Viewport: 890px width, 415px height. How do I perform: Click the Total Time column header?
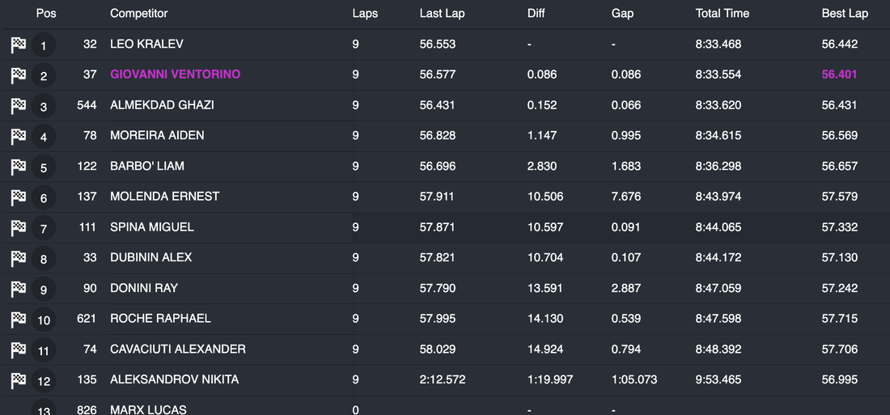723,13
